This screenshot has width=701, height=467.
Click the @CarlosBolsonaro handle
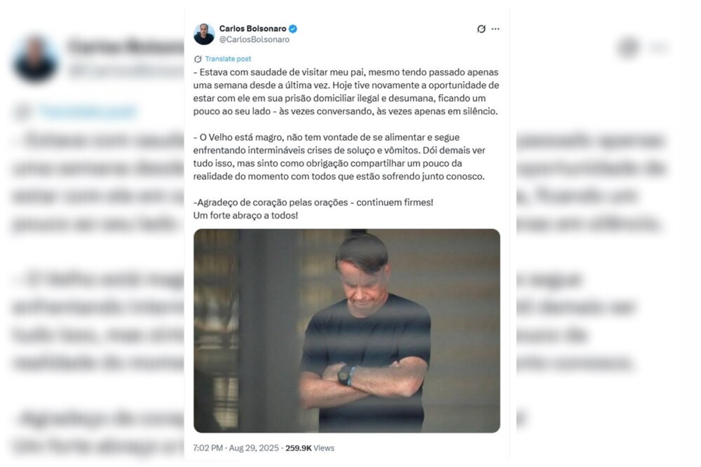click(x=254, y=40)
